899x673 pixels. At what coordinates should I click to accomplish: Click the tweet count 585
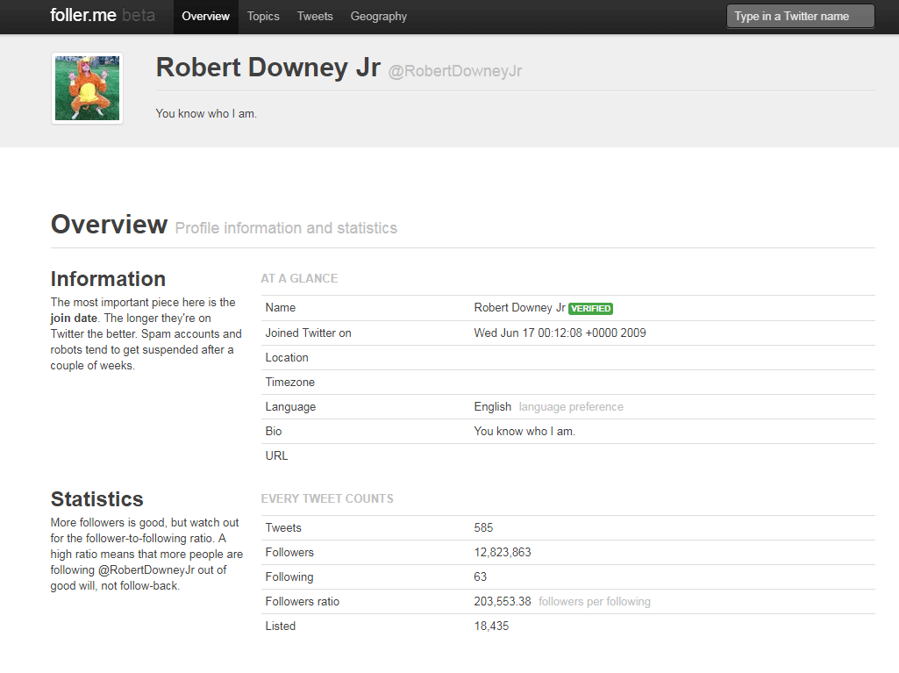click(x=483, y=528)
